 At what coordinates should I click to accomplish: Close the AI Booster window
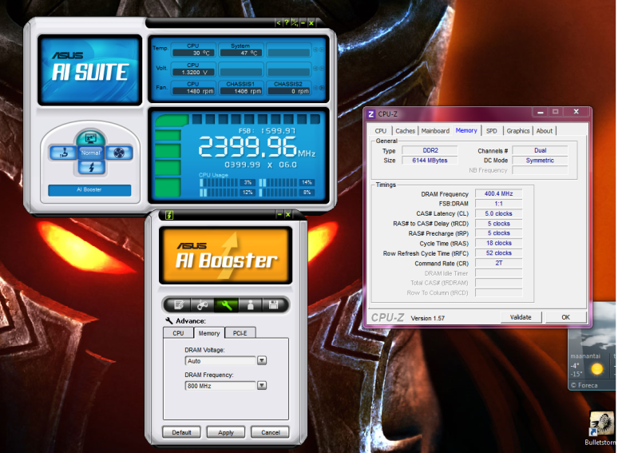pos(287,214)
